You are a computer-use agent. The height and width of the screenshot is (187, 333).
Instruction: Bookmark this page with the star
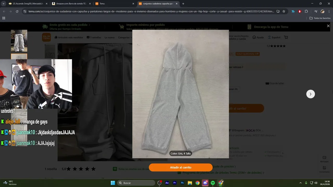[x=284, y=11]
